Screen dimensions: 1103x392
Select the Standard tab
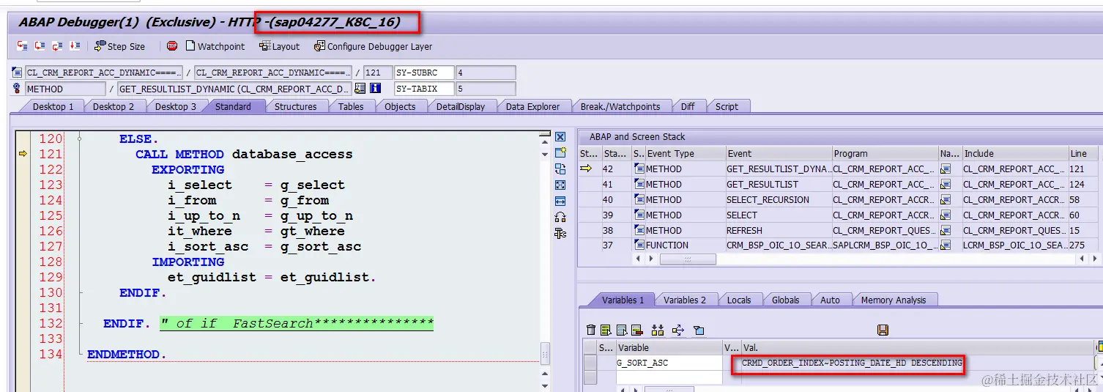233,106
